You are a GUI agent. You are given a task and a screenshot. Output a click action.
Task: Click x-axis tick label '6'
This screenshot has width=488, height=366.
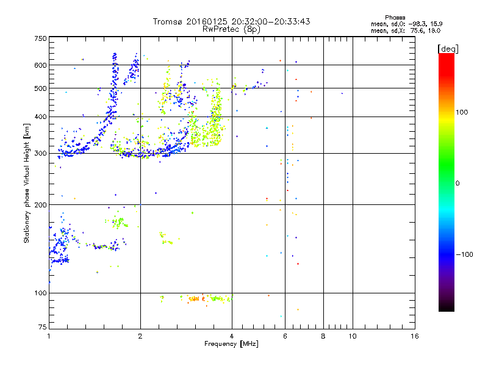coord(285,336)
